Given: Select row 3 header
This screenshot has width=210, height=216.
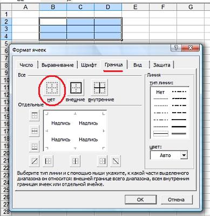Looking at the screenshot, I should [6, 29].
